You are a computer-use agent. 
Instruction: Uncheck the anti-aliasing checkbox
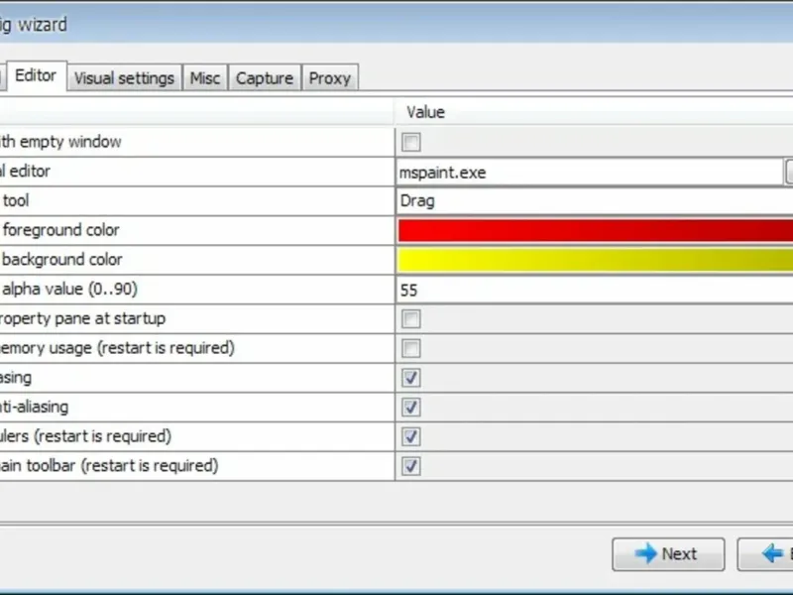(x=411, y=408)
